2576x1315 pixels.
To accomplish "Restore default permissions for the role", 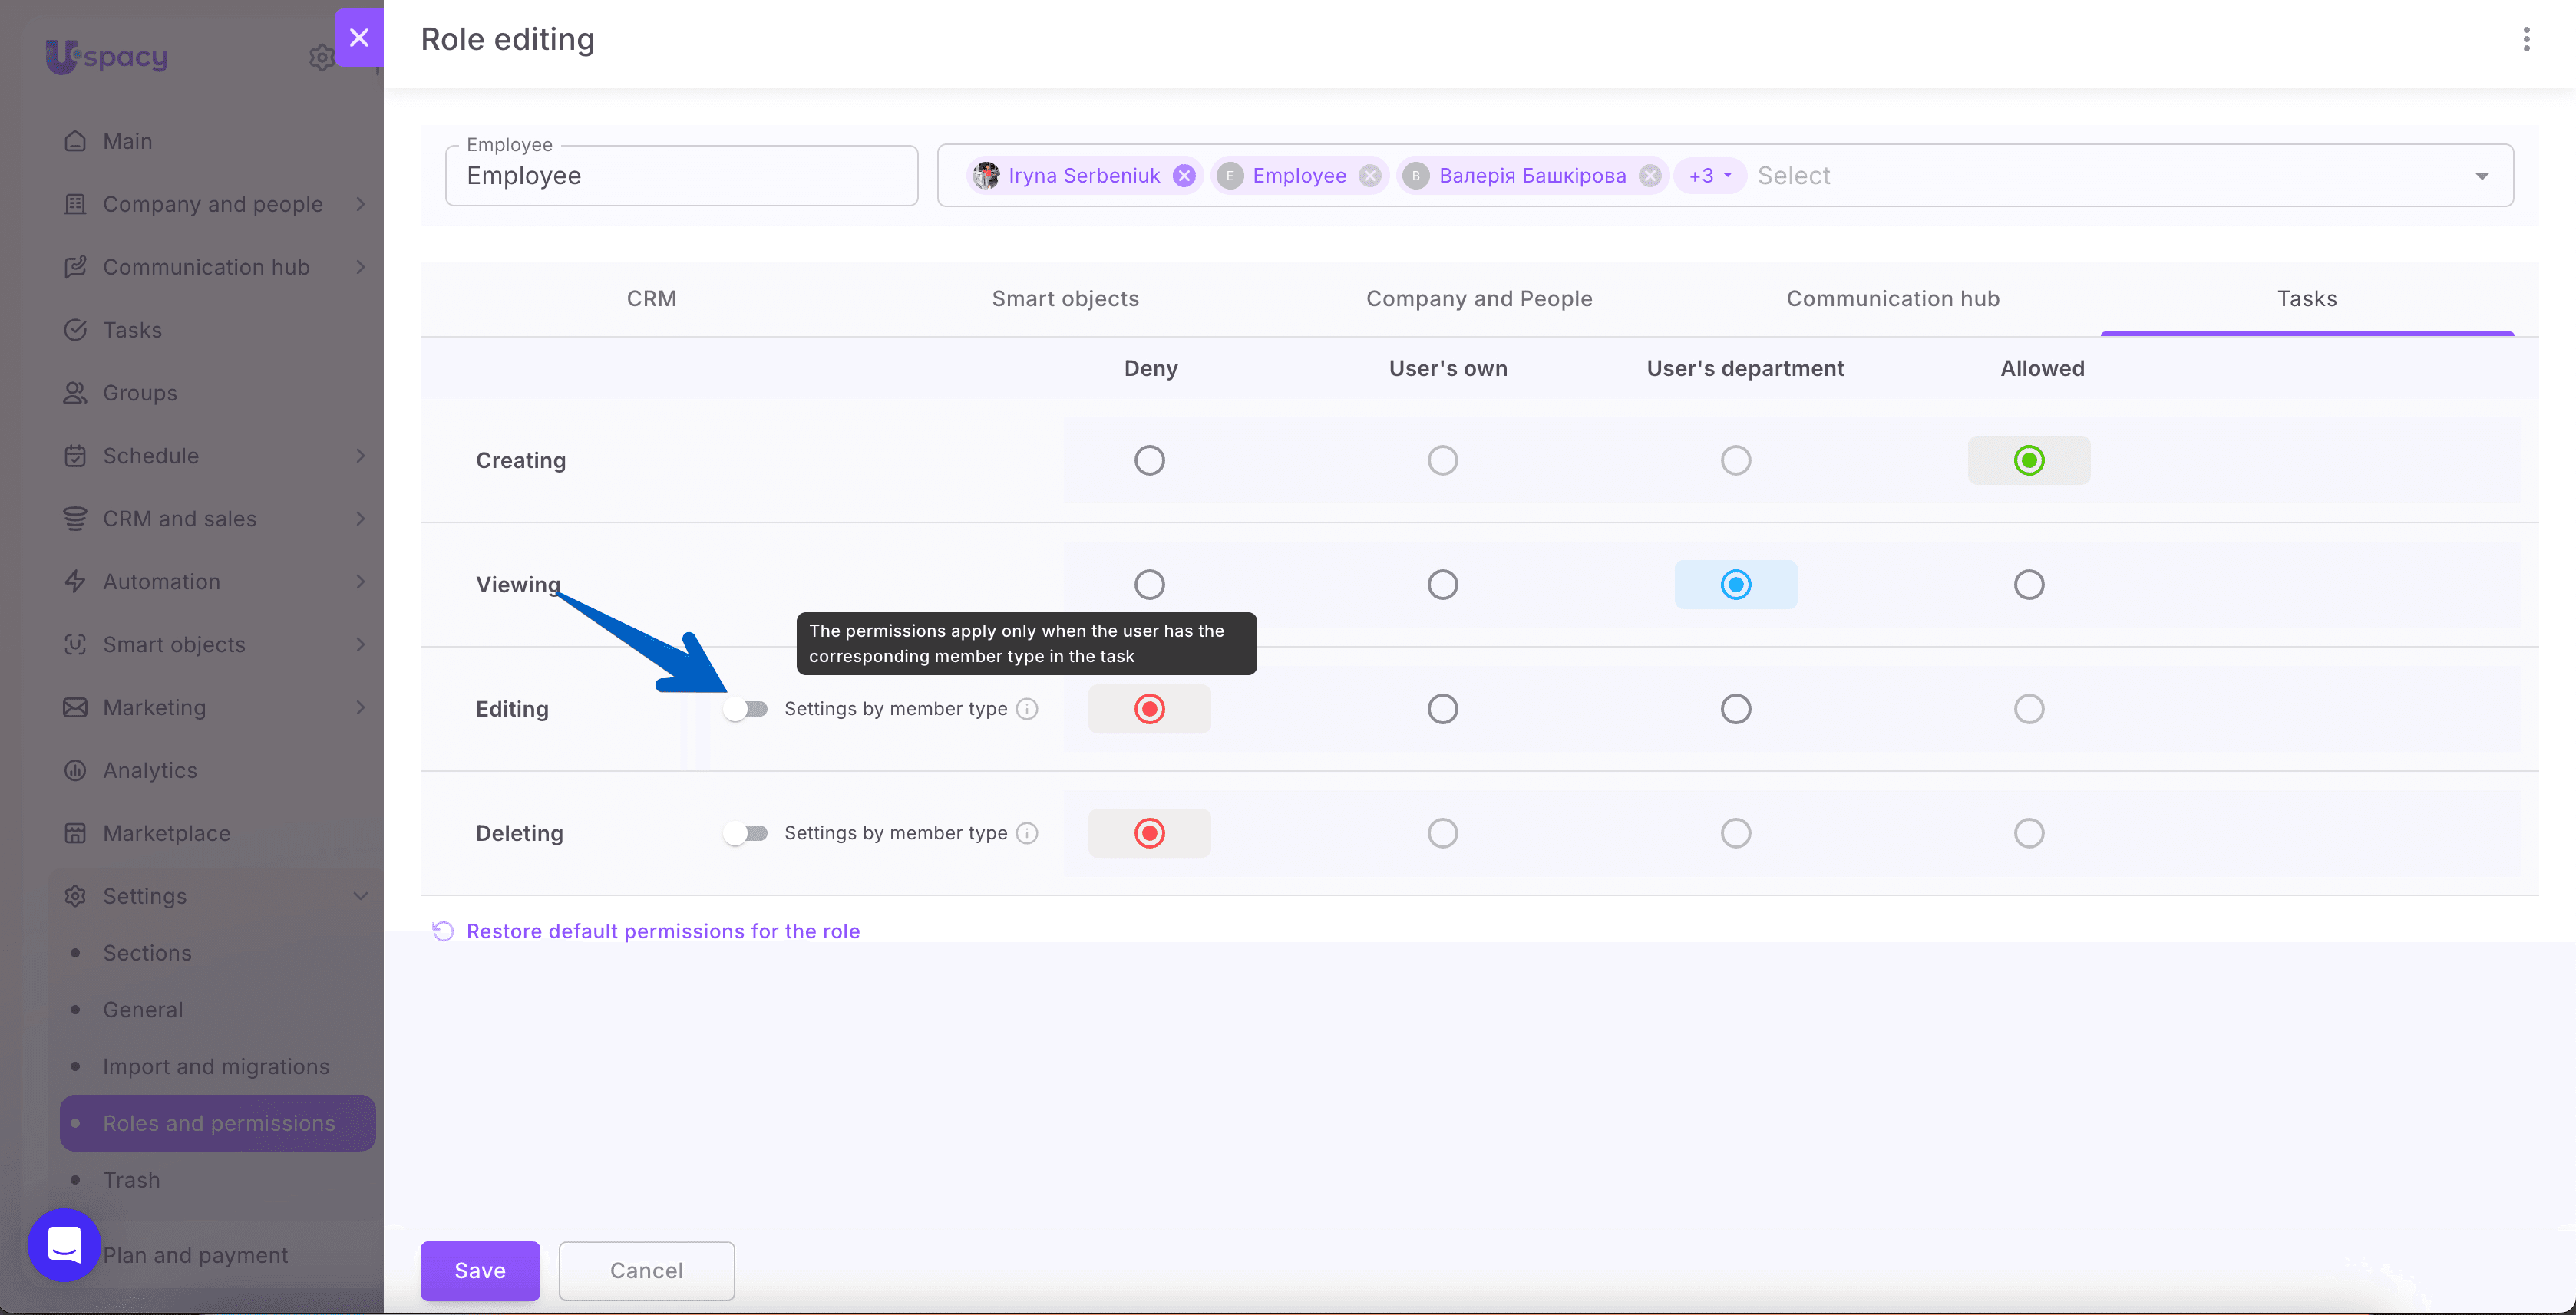I will point(663,931).
